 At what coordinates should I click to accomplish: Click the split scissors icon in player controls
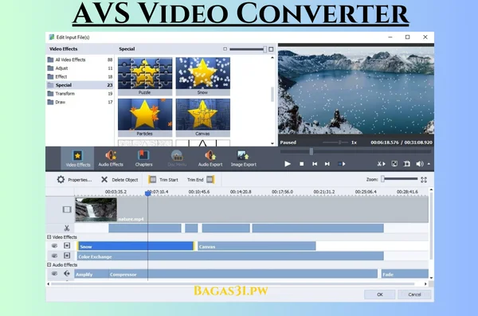[381, 164]
